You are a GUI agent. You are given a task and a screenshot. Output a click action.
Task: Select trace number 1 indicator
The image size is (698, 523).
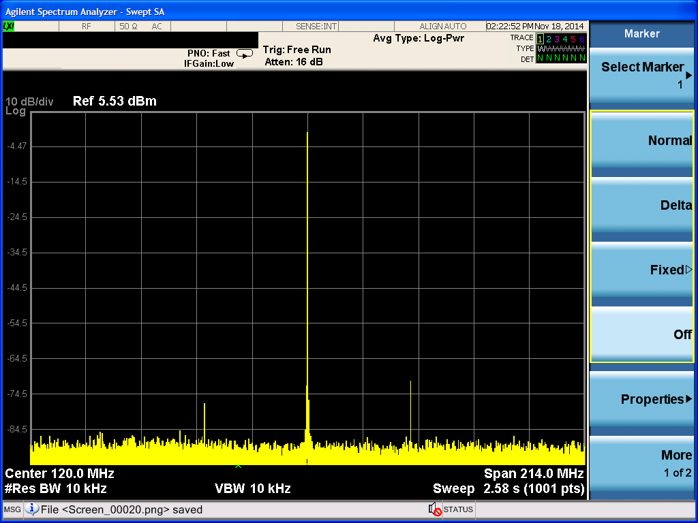(x=540, y=39)
